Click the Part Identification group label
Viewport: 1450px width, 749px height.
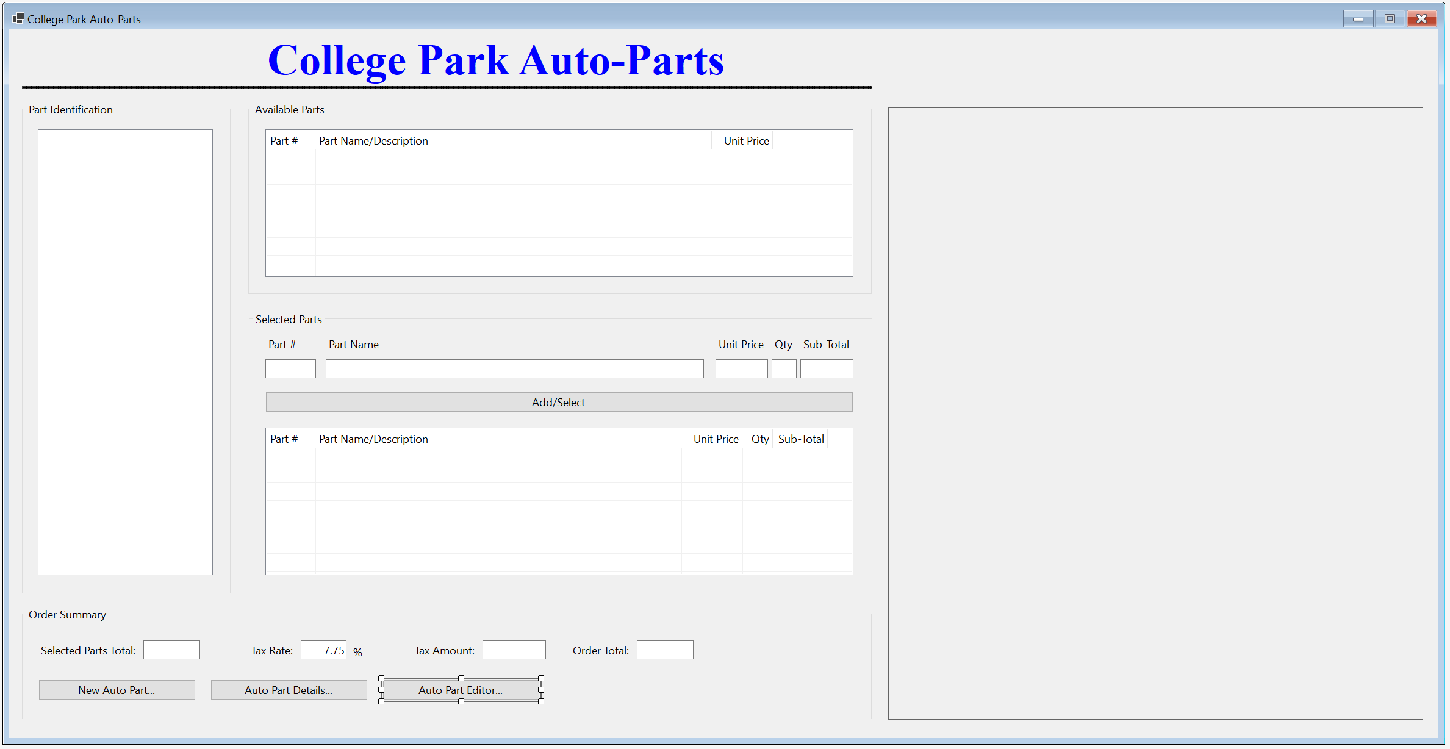(71, 110)
